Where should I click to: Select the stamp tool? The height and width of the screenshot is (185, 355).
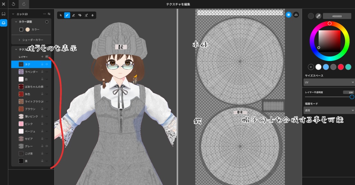point(86,15)
